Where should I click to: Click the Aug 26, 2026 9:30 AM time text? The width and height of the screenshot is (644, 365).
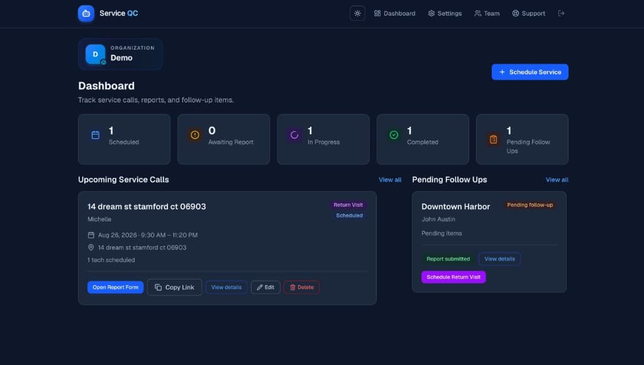(x=148, y=235)
